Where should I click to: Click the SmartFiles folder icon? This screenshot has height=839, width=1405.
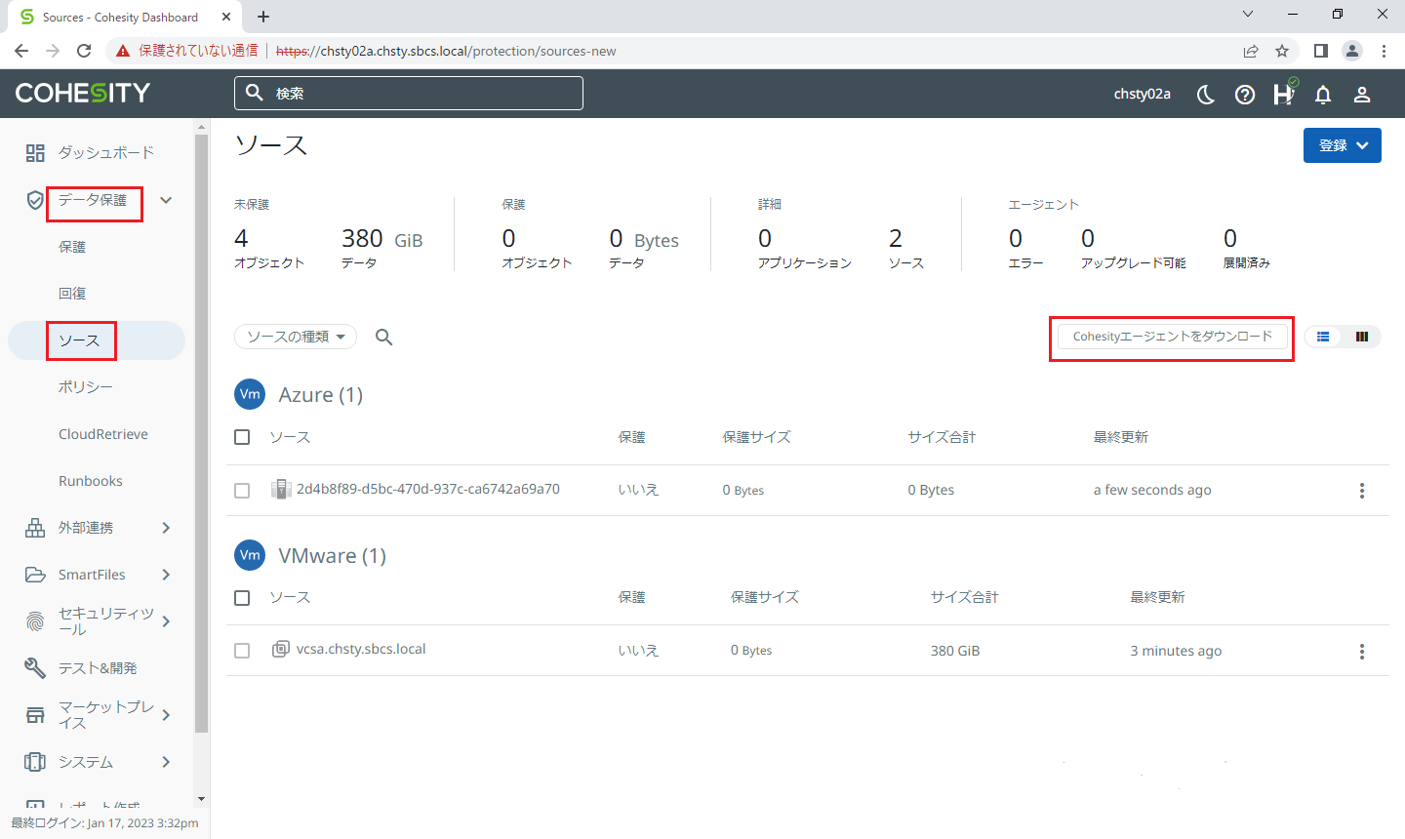point(35,575)
